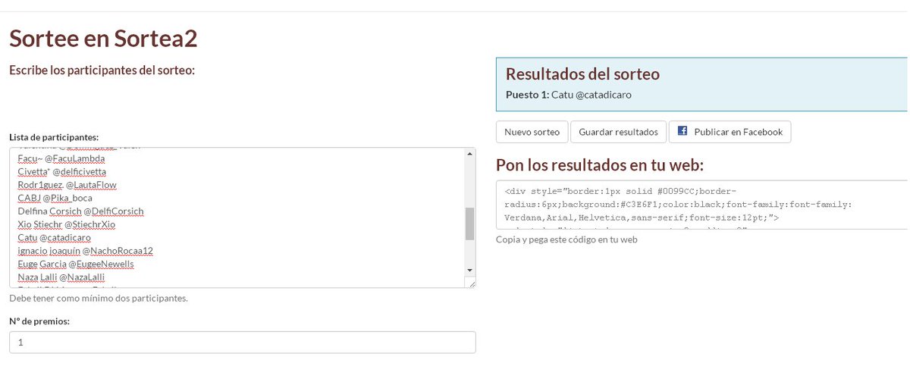Screen dimensions: 910x366
Task: Select line ignacio joaquín @NachoRocaa12
Action: [86, 250]
